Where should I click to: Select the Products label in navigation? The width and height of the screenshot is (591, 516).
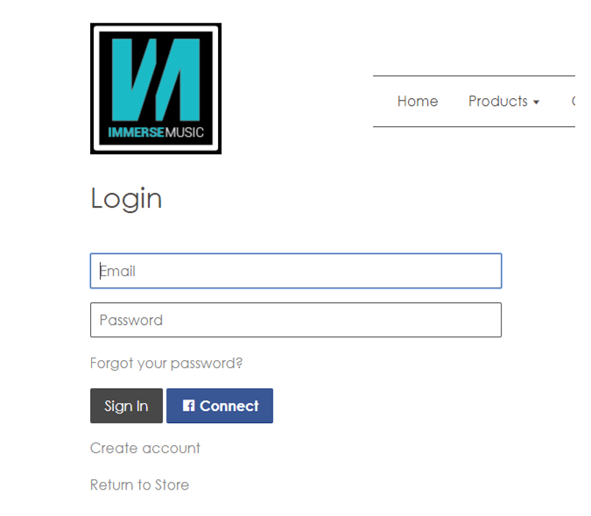(x=498, y=101)
